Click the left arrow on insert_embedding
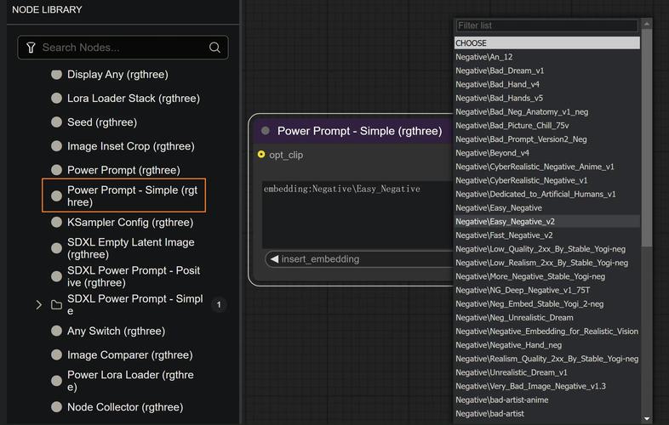Viewport: 669px width, 425px height. (x=274, y=259)
